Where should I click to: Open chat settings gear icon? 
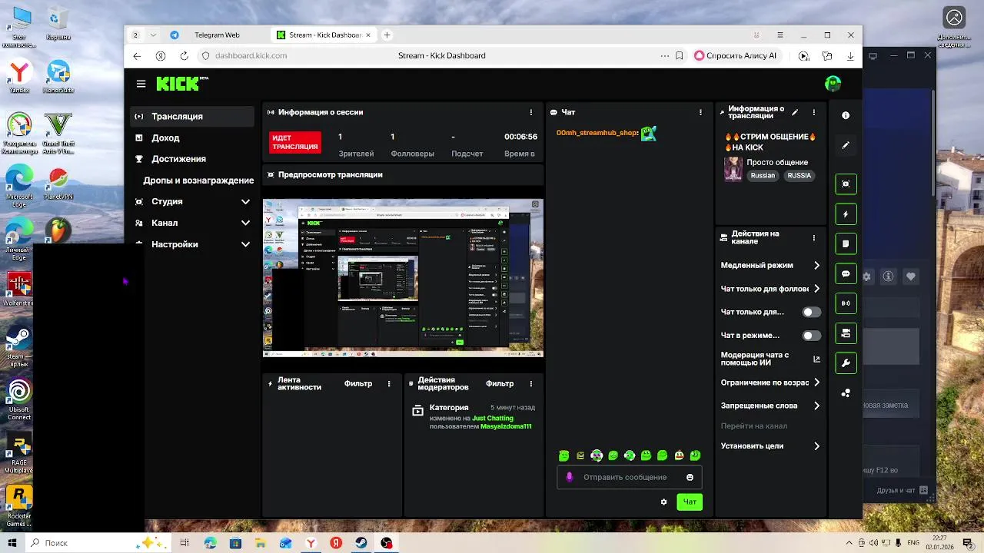pyautogui.click(x=664, y=502)
